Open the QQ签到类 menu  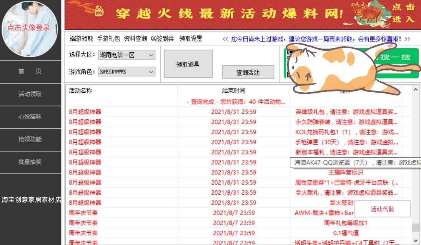click(x=162, y=38)
